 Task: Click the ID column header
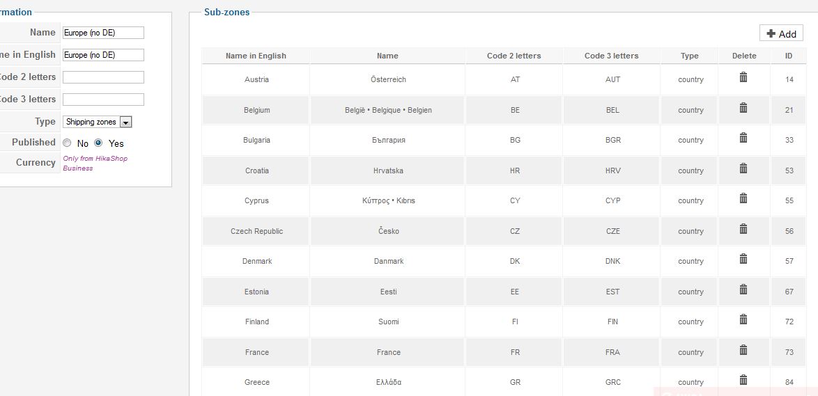[788, 56]
